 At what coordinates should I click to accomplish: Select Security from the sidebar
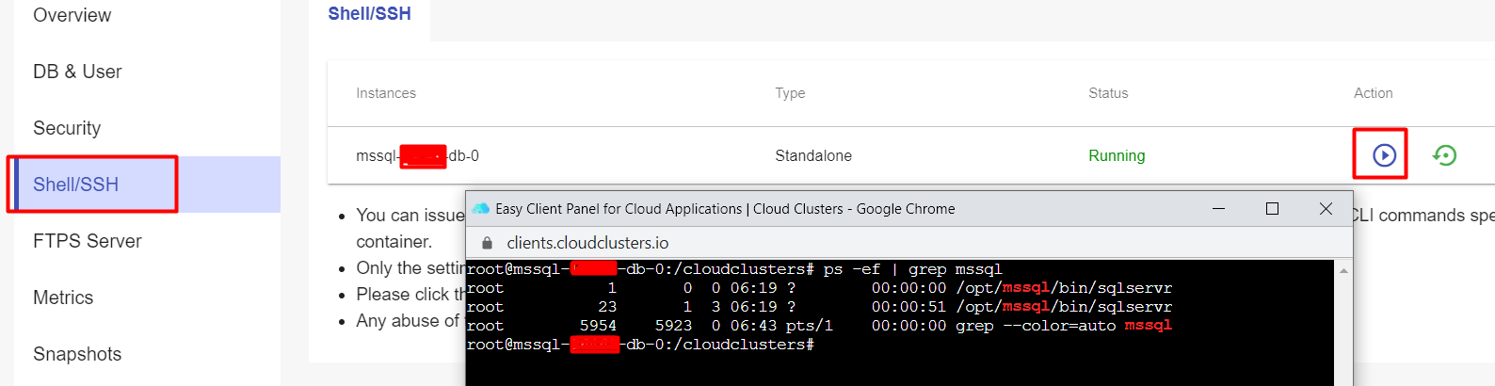[67, 128]
